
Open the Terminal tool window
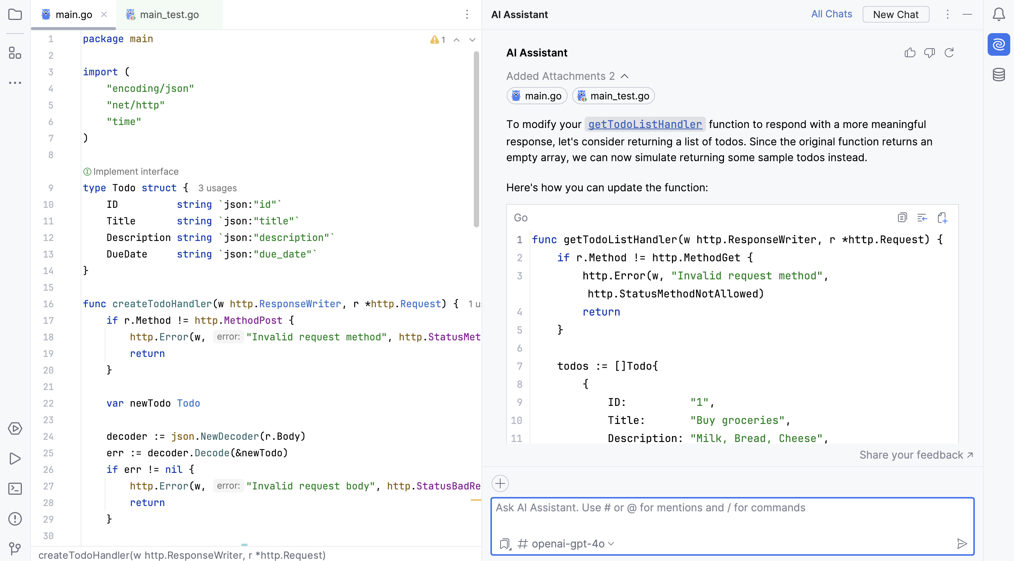coord(15,488)
